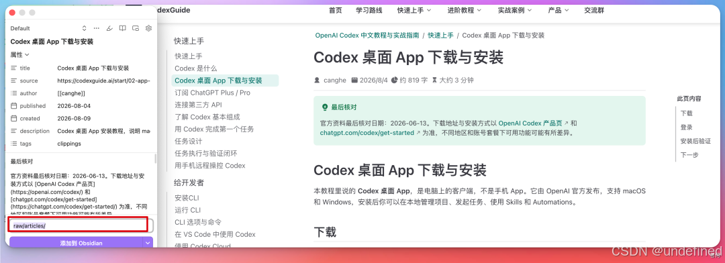725x263 pixels.
Task: Expand the 实战案例 navigation dropdown
Action: pos(515,10)
